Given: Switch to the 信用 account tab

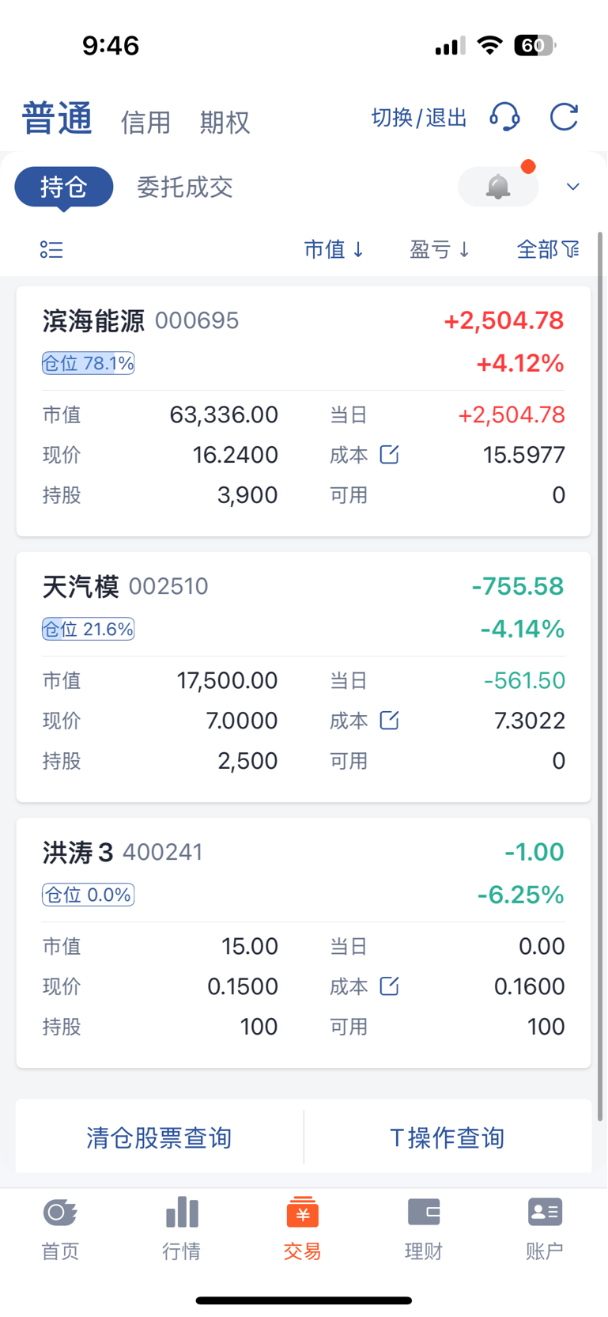Looking at the screenshot, I should click(x=145, y=123).
